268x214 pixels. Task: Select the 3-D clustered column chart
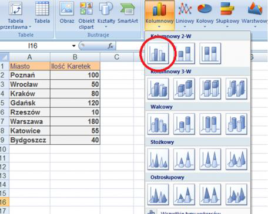[x=158, y=89]
